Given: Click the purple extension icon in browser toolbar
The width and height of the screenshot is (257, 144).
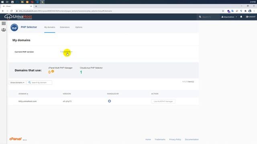Looking at the screenshot, I should coord(228,11).
